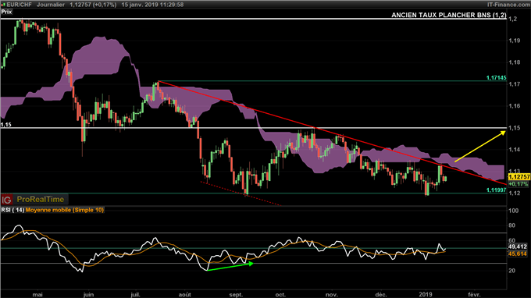
Task: Click the oct. label on time axis
Action: coord(280,295)
